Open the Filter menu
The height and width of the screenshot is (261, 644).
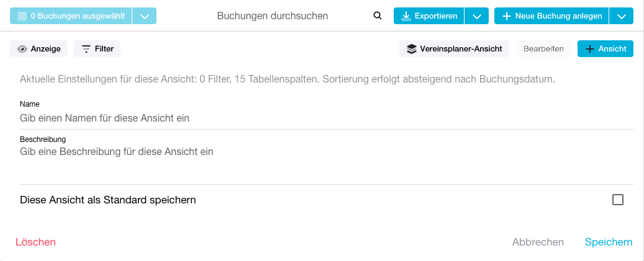pos(98,49)
